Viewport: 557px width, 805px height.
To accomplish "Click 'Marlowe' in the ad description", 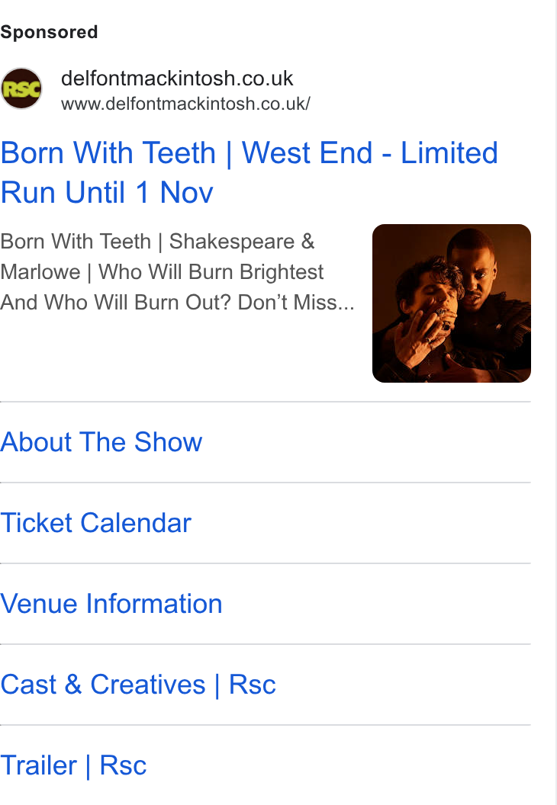I will point(40,272).
